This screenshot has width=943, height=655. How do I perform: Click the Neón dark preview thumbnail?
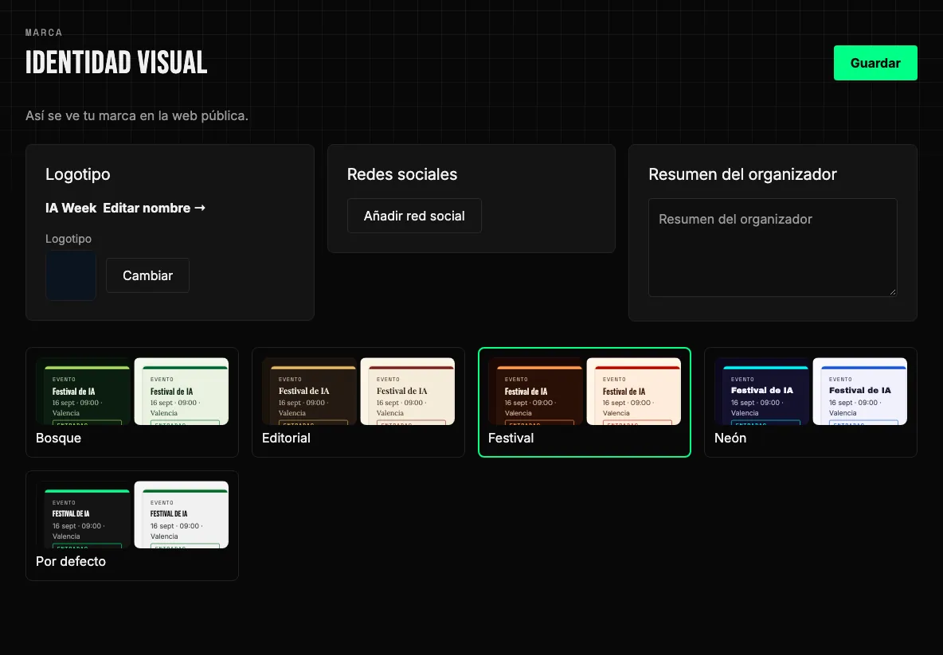tap(761, 392)
